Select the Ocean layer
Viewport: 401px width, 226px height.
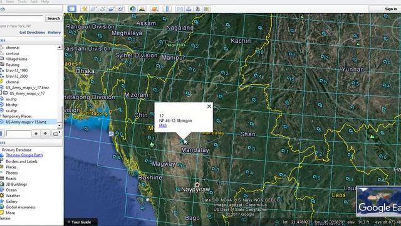pyautogui.click(x=11, y=190)
